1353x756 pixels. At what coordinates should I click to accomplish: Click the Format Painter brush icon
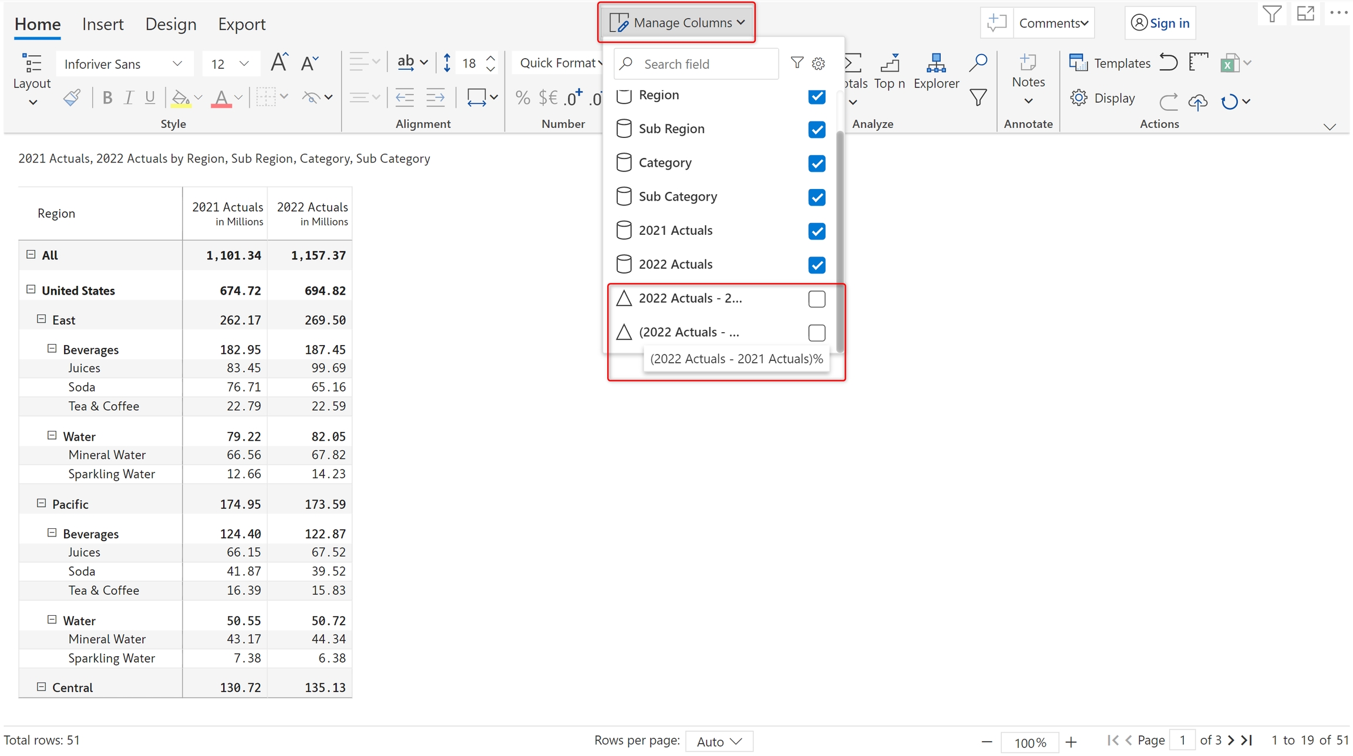point(72,97)
